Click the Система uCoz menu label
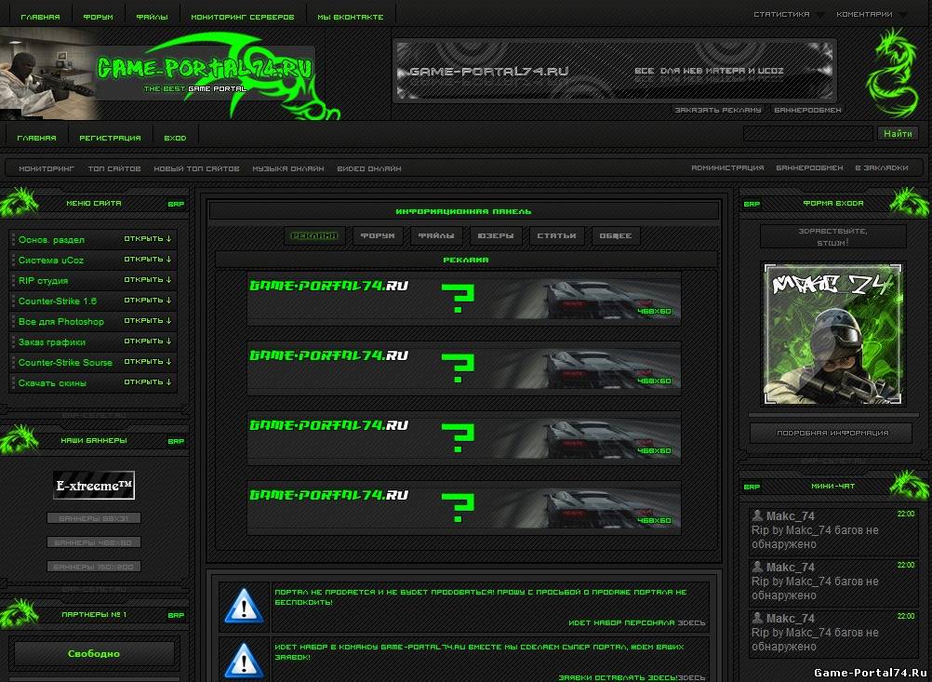 (50, 260)
